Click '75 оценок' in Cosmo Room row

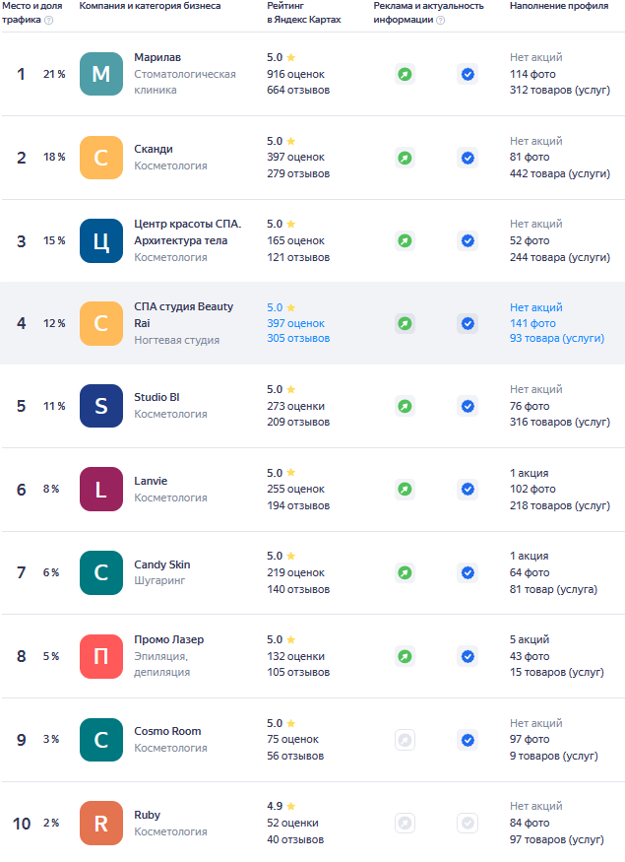(292, 740)
